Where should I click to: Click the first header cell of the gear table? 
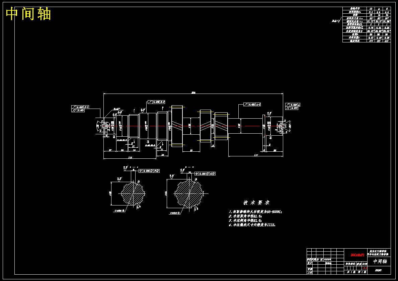[x=355, y=9]
